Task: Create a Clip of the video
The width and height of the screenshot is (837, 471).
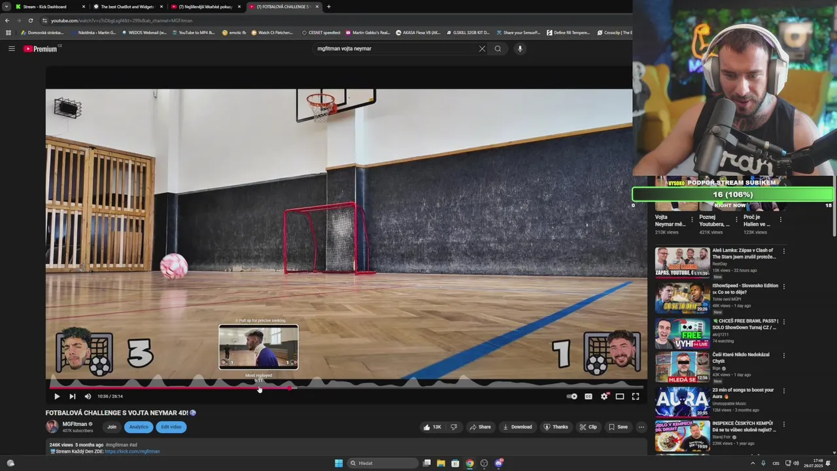Action: [x=588, y=427]
